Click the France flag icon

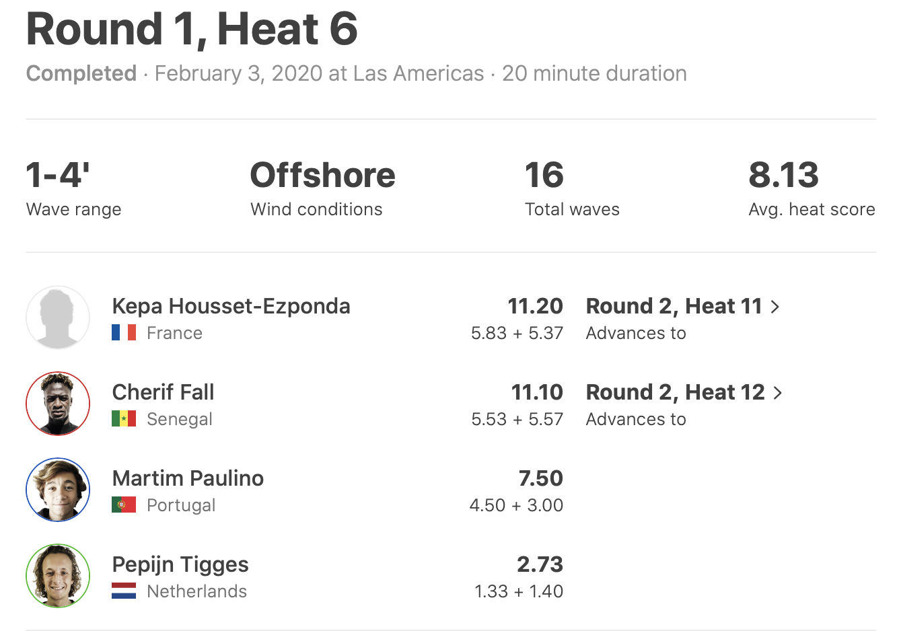click(124, 333)
